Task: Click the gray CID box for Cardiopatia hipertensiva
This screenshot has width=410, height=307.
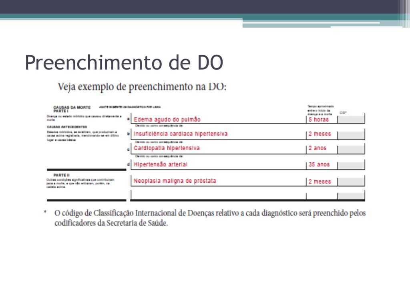Action: coord(352,150)
